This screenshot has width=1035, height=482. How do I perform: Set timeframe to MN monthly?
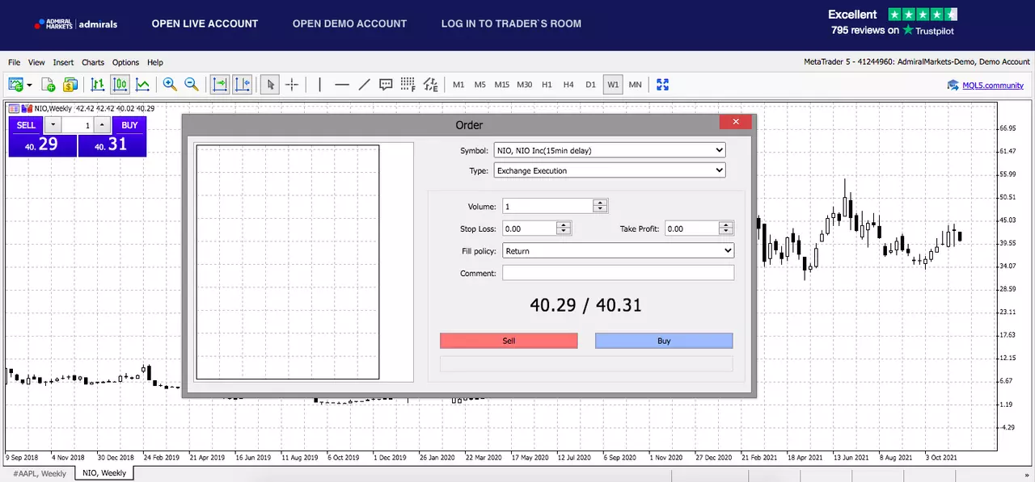point(635,85)
